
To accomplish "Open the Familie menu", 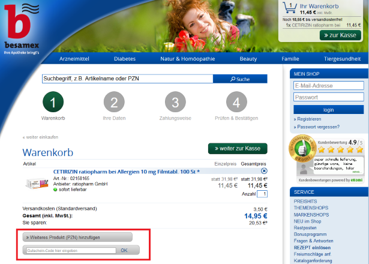I will point(290,59).
